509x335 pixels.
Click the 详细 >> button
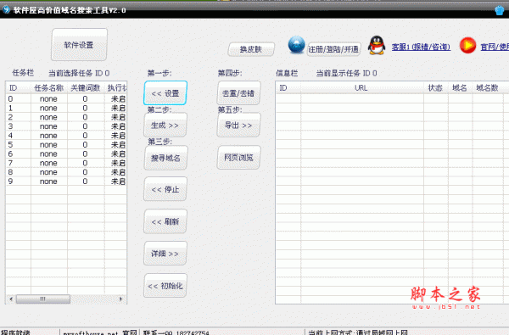point(165,254)
